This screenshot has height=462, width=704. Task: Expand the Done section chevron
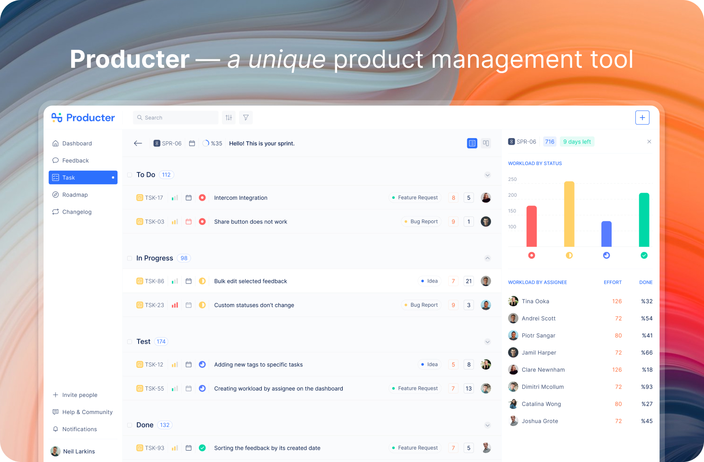[x=487, y=425]
